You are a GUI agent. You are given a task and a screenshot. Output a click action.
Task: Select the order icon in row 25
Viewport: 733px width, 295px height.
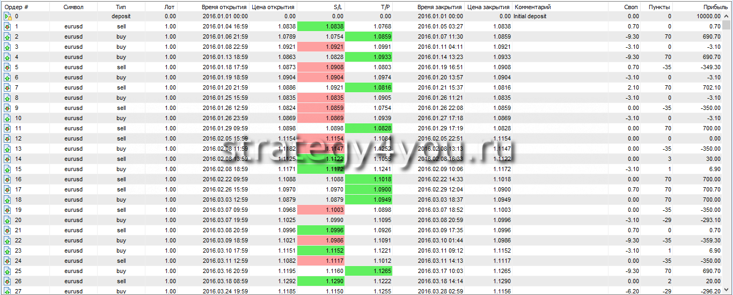(8, 271)
